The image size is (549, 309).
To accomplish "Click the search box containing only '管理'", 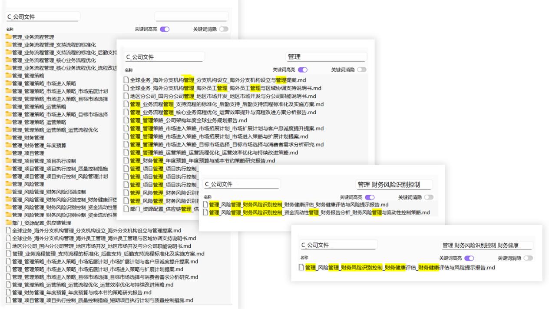I will (x=326, y=57).
